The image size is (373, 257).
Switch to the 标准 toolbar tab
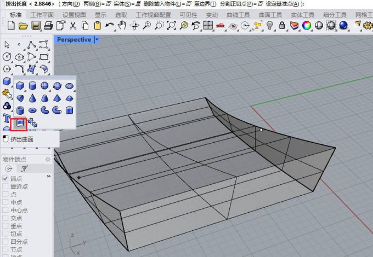coord(16,15)
